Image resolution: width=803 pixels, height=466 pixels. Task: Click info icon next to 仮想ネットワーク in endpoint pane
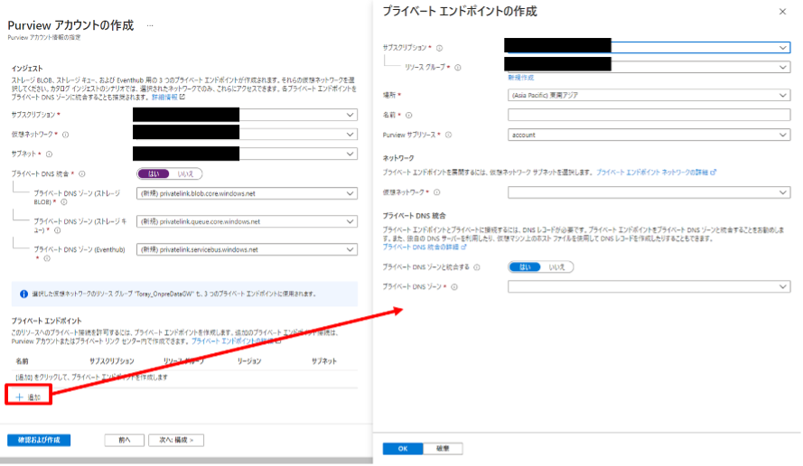pos(437,192)
